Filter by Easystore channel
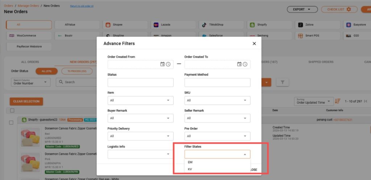Viewport: 371px width, 180px height. coord(357,25)
